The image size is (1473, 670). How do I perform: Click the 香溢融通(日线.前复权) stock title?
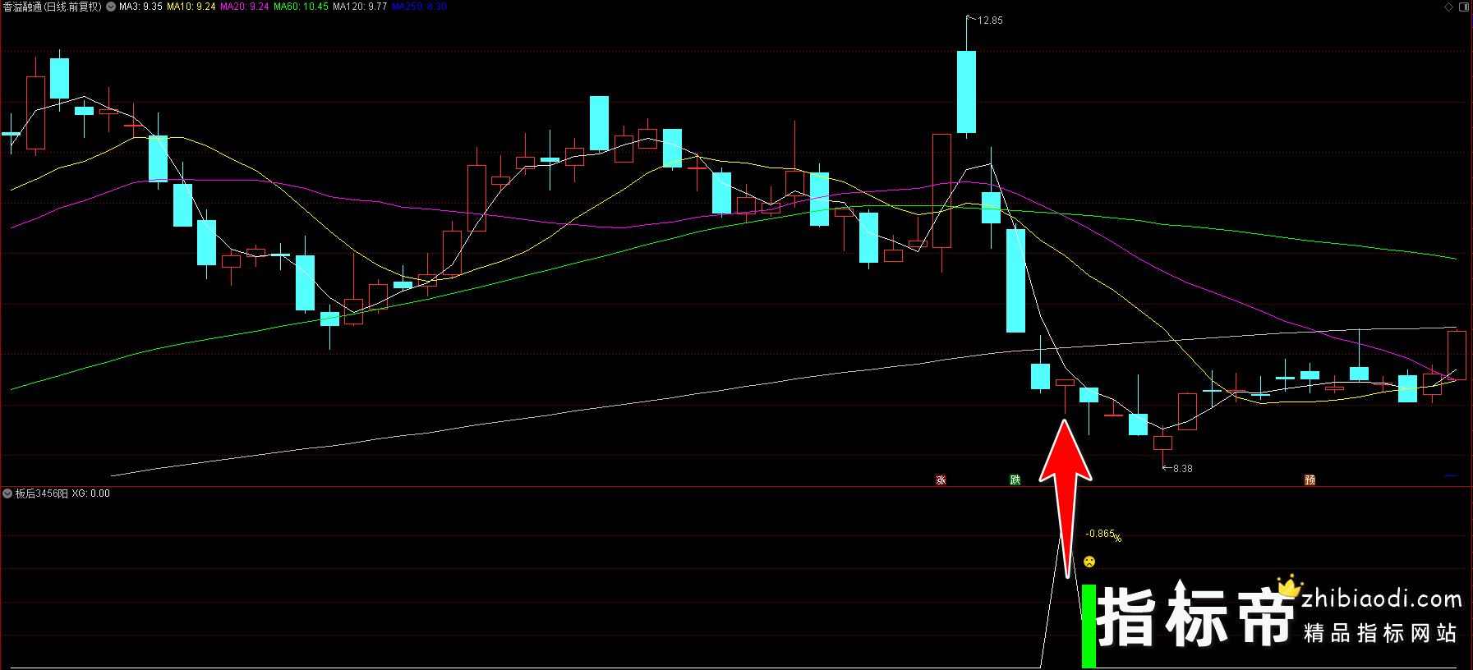pyautogui.click(x=53, y=7)
